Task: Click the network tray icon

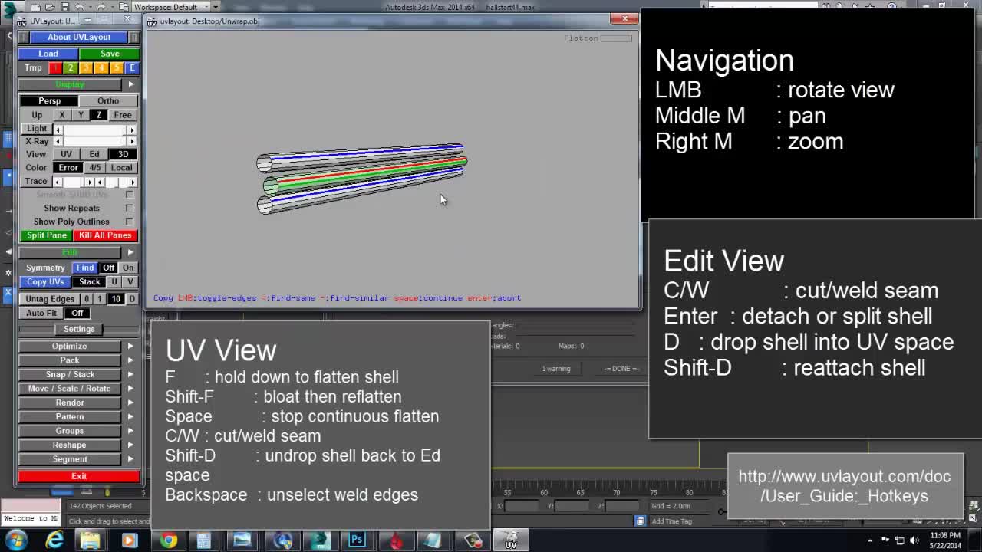Action: click(899, 540)
